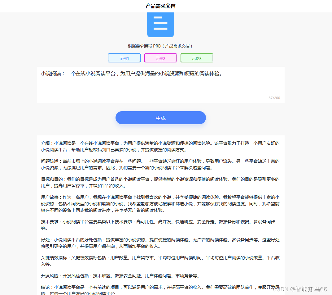
Task: Click the 37/200 character counter
Action: [x=275, y=98]
